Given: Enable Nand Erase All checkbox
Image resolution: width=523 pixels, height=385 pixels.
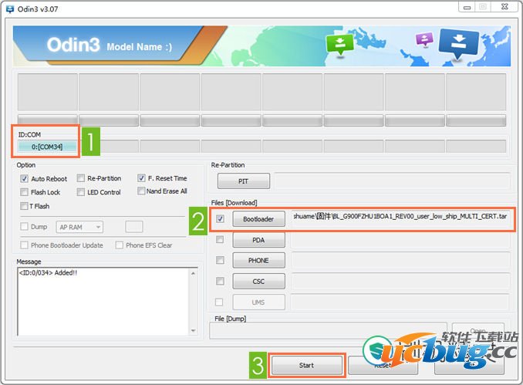Looking at the screenshot, I should click(141, 191).
